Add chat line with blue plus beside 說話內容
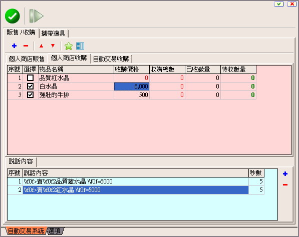This screenshot has width=299, height=237. click(285, 174)
